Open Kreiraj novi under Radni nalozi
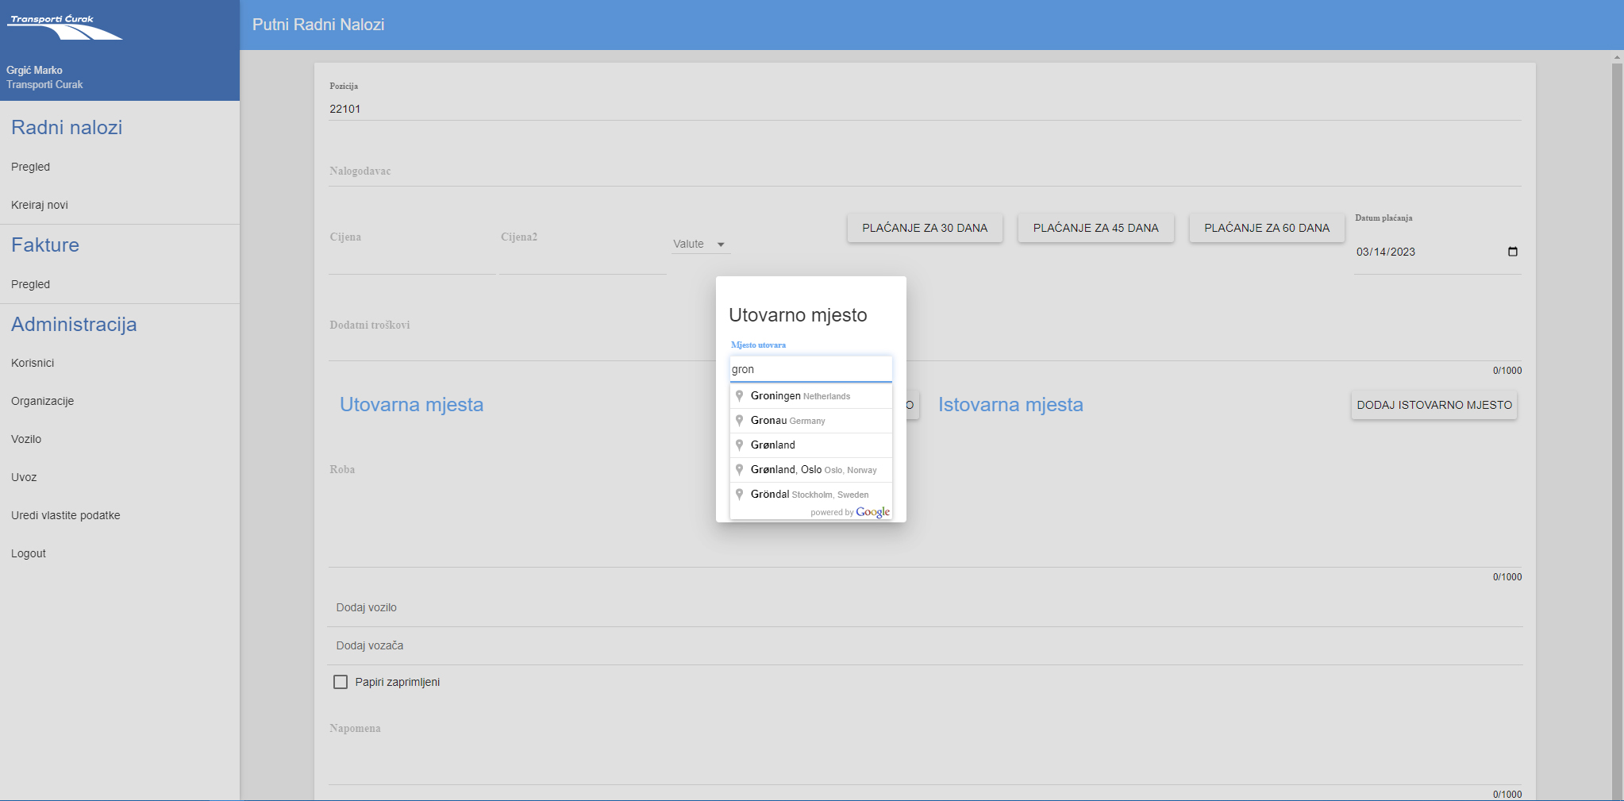The height and width of the screenshot is (801, 1624). point(39,204)
